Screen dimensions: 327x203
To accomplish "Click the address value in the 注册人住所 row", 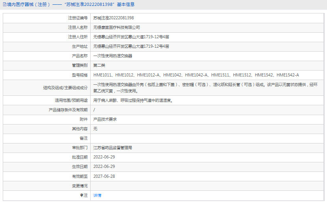I will click(x=131, y=37).
